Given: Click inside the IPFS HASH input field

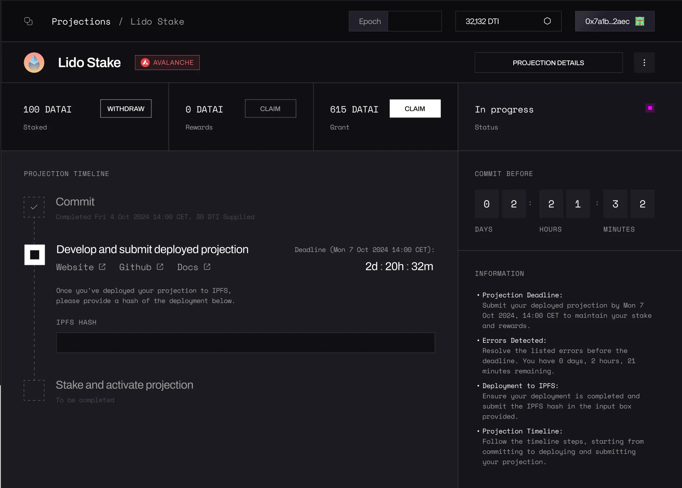Looking at the screenshot, I should [245, 343].
